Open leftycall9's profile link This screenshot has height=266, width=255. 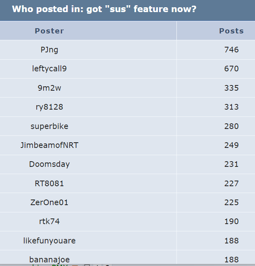click(x=49, y=69)
